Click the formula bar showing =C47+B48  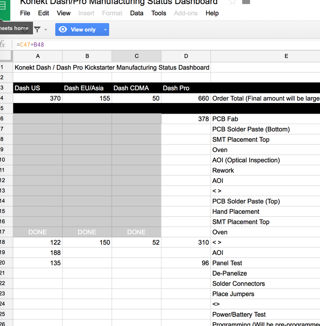[x=166, y=44]
